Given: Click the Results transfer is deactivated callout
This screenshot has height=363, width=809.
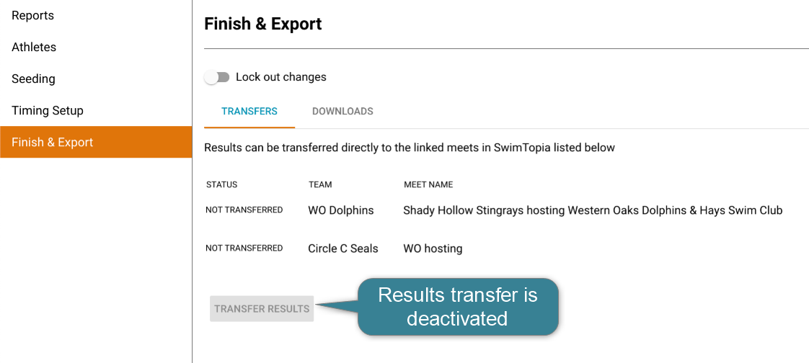Looking at the screenshot, I should (458, 306).
